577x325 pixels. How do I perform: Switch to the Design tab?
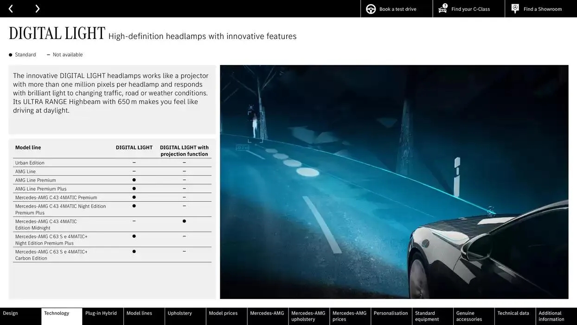(10, 313)
